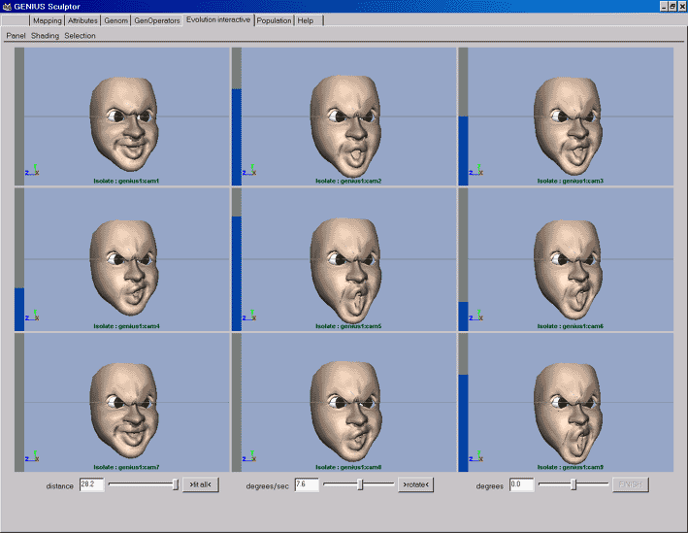Viewport: 688px width, 533px height.
Task: Click the axis gizmo in cam8 view
Action: (249, 456)
